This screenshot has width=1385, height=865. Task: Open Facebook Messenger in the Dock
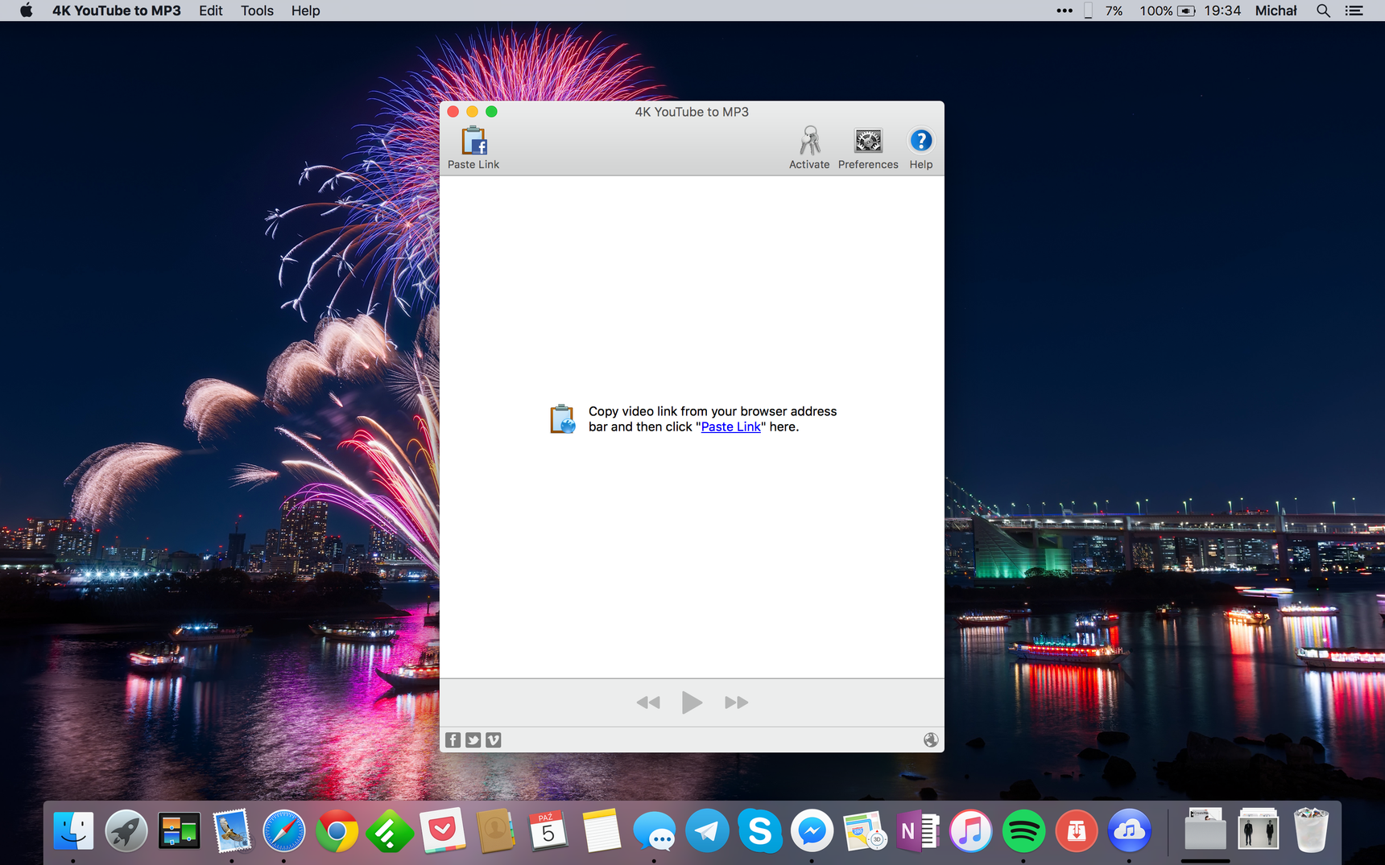click(812, 831)
